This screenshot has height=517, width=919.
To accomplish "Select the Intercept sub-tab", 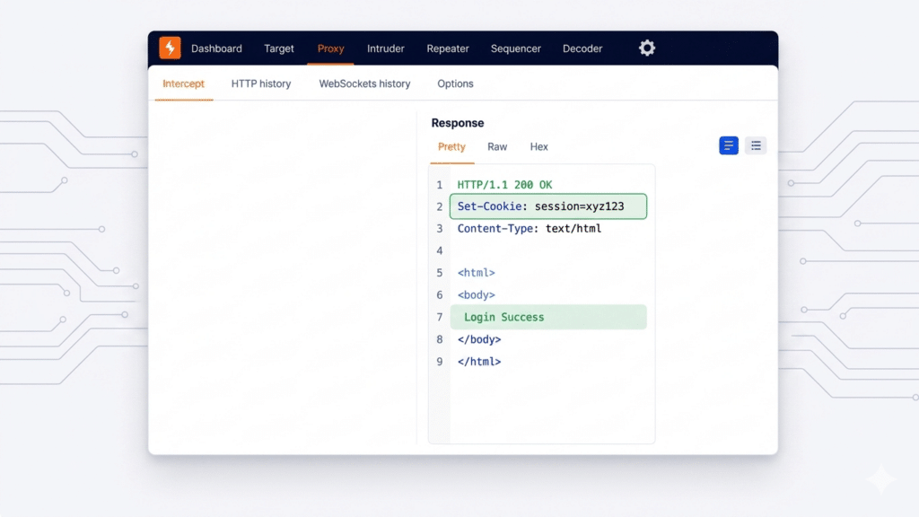I will click(183, 83).
